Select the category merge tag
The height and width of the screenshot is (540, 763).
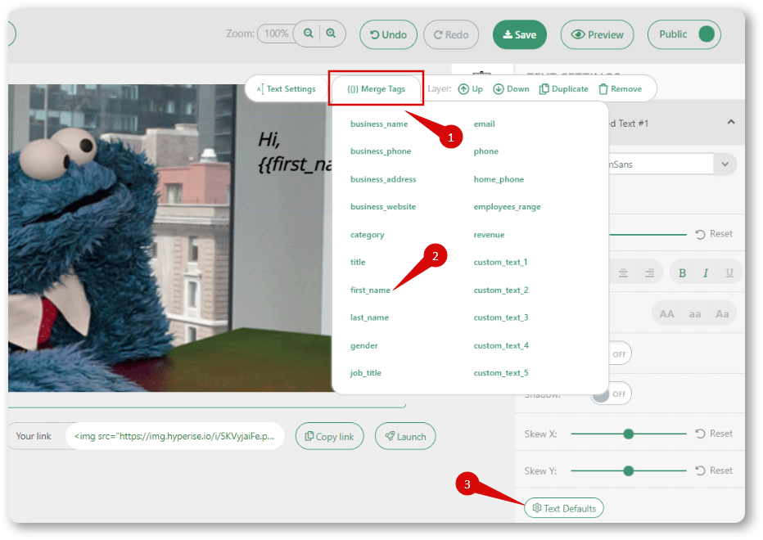pos(367,235)
